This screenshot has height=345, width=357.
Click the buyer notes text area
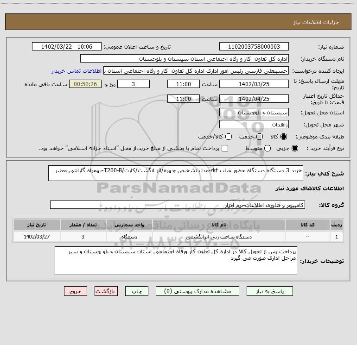coord(176,261)
